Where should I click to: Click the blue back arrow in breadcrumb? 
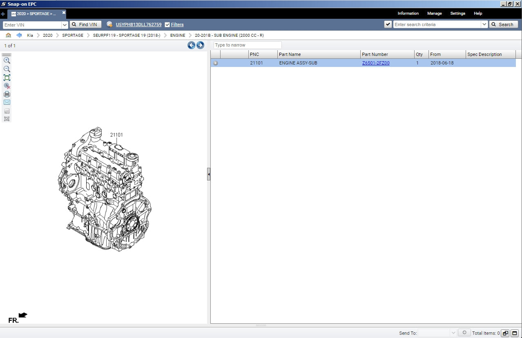click(x=19, y=36)
